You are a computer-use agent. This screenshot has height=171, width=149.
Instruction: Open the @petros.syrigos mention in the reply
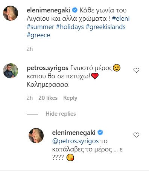pyautogui.click(x=75, y=141)
